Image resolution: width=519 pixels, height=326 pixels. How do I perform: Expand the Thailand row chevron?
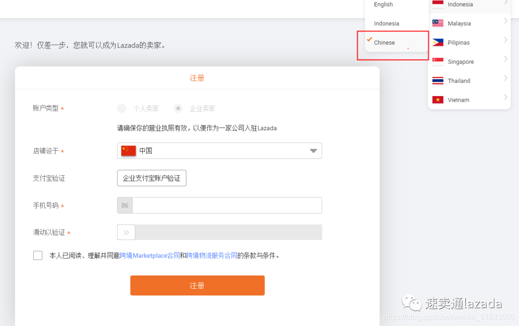(506, 78)
